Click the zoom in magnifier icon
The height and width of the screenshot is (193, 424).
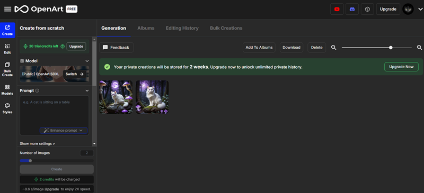pyautogui.click(x=419, y=48)
